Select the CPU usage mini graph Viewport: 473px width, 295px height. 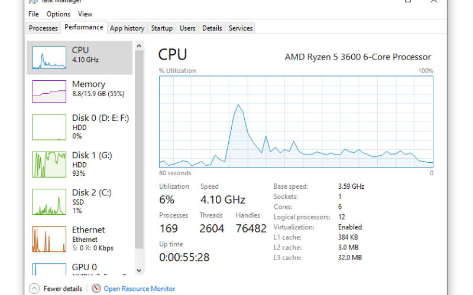(x=49, y=57)
